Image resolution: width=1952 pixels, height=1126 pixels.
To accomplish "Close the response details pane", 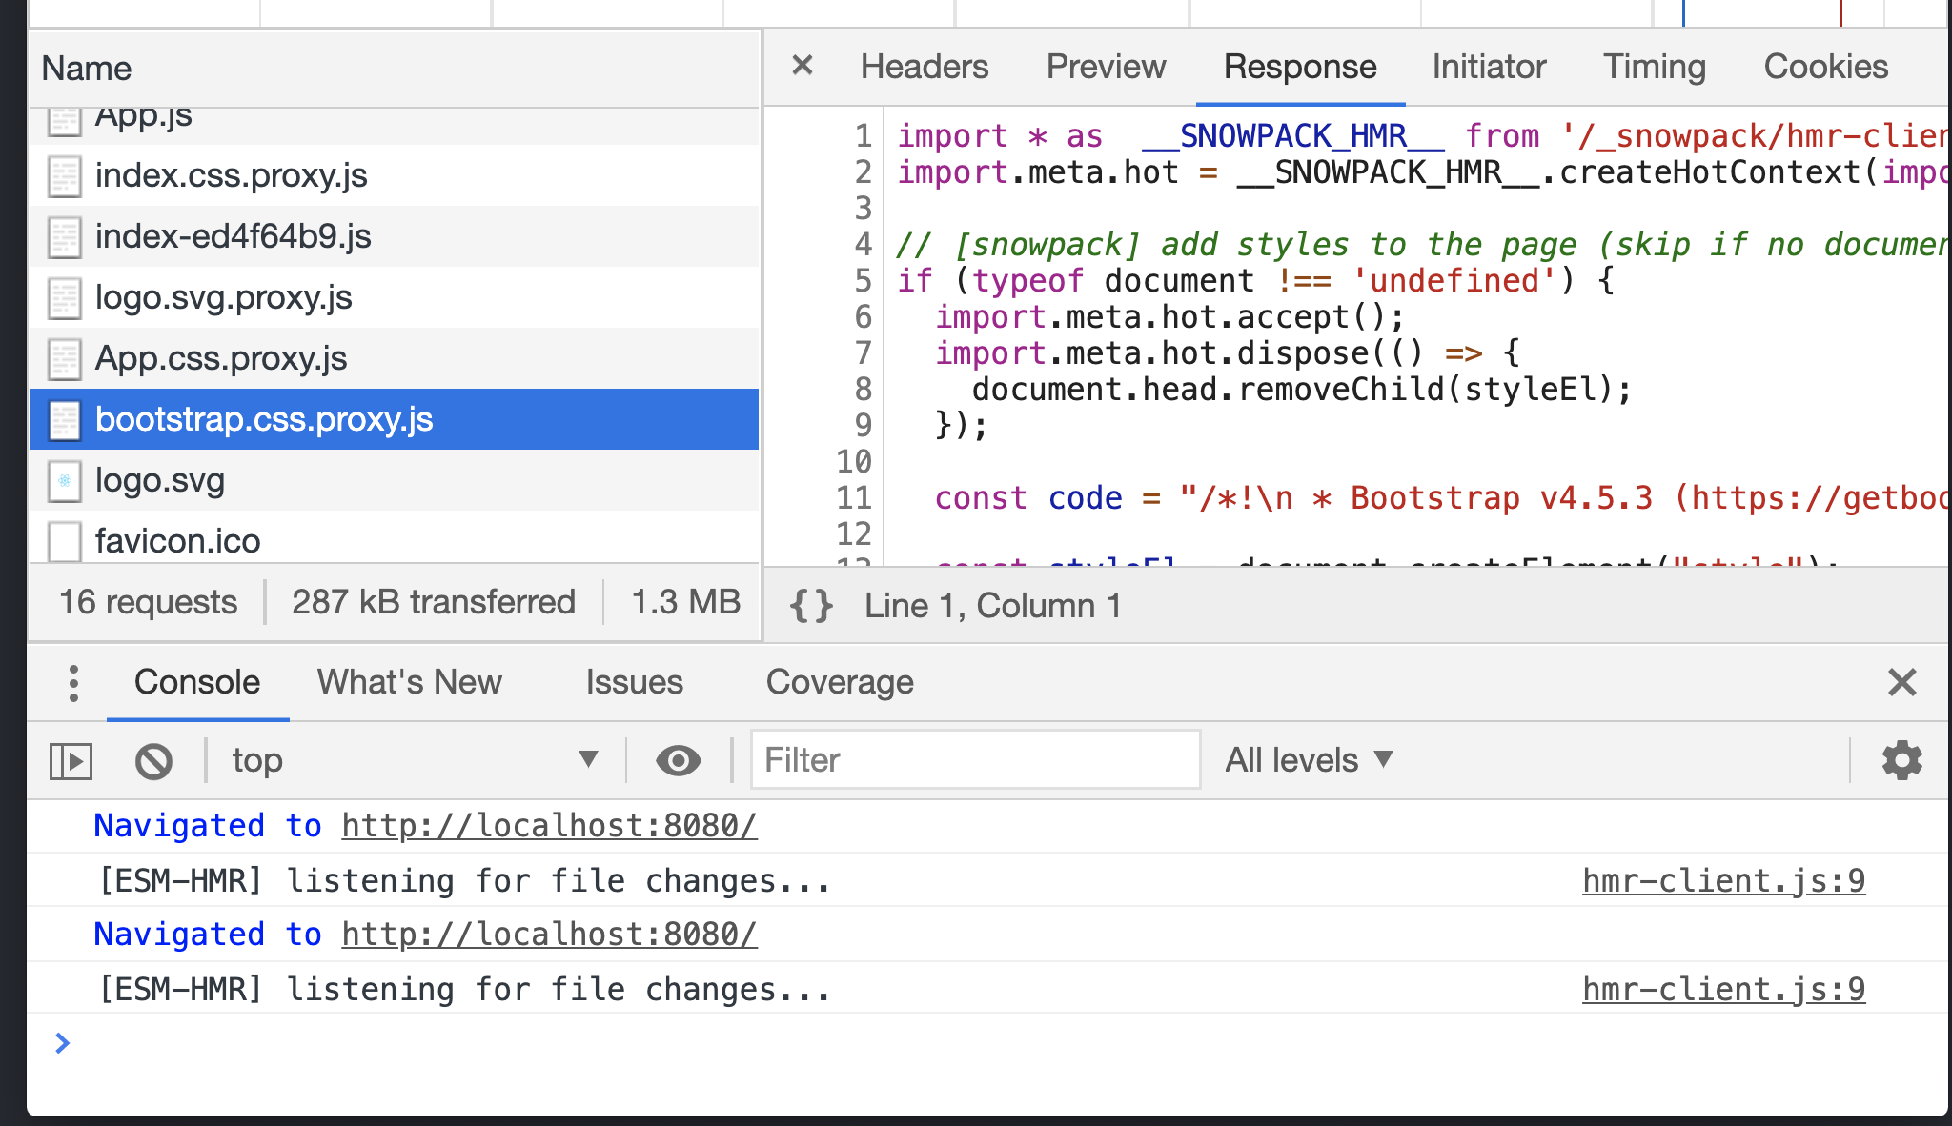I will point(802,66).
